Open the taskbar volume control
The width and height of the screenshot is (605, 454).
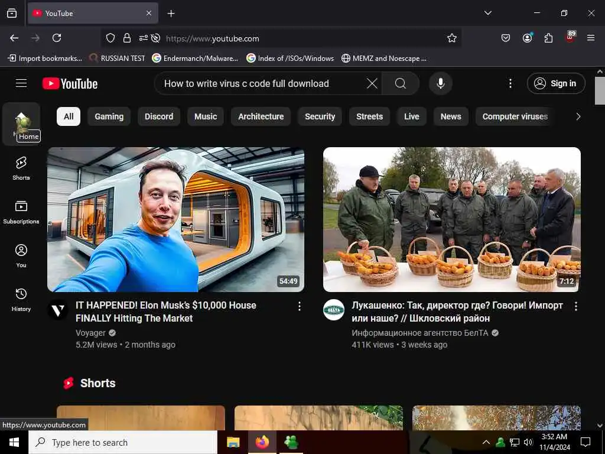528,442
